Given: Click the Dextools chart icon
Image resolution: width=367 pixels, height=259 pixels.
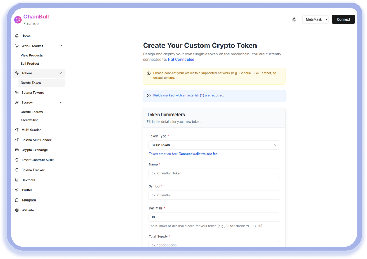Looking at the screenshot, I should point(17,180).
